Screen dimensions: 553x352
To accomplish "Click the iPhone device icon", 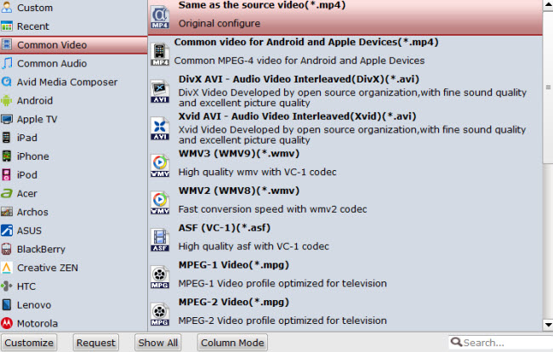I will point(6,156).
